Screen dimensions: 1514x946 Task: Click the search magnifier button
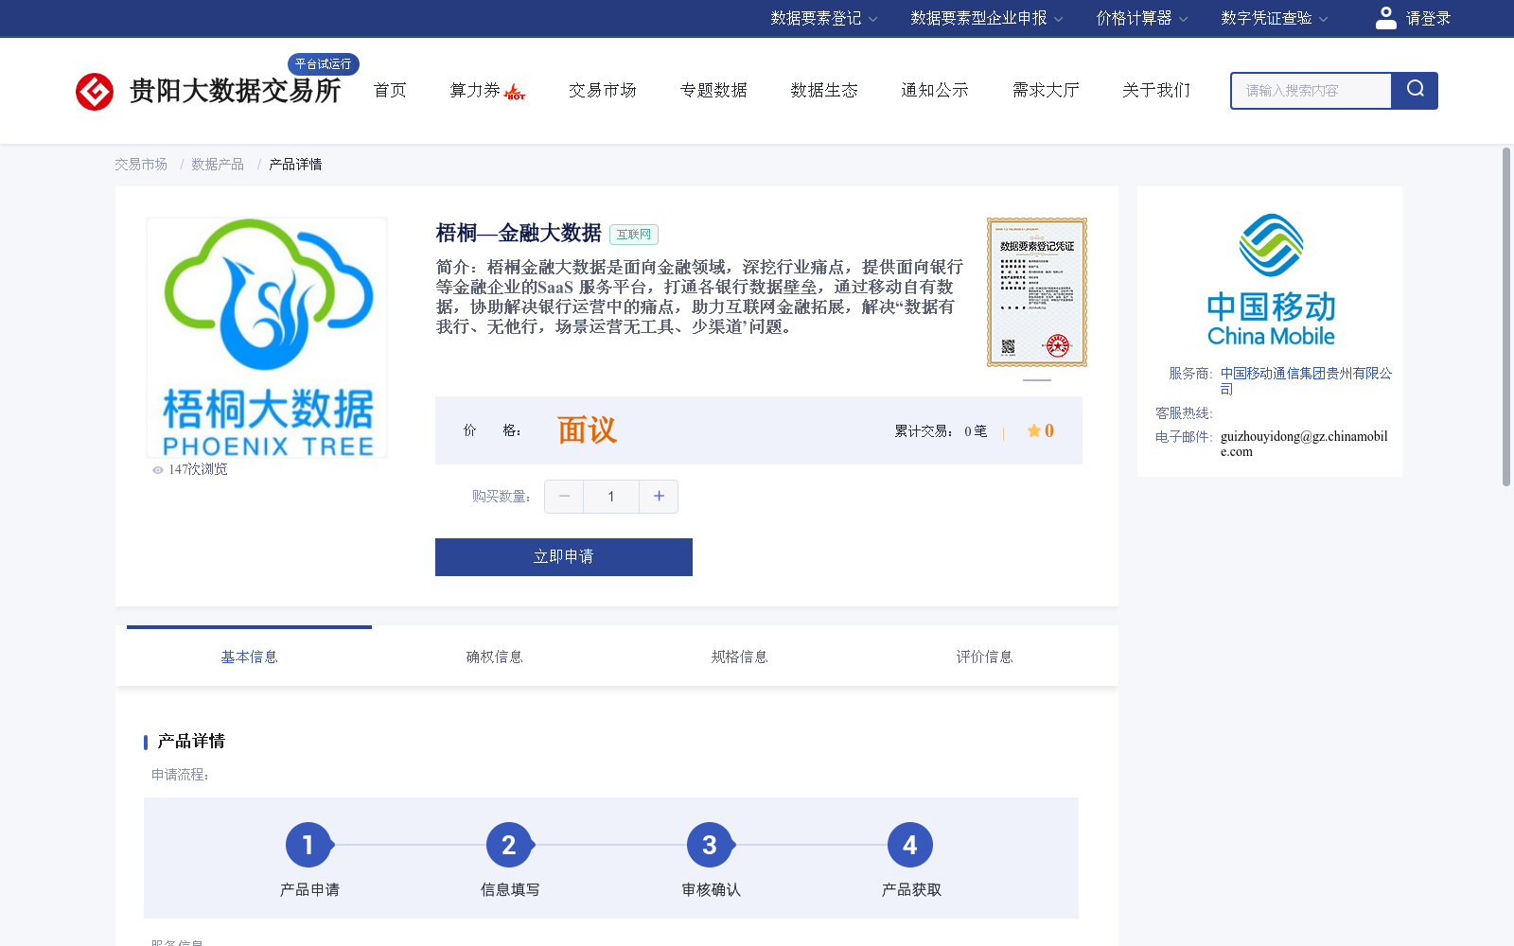pyautogui.click(x=1415, y=91)
